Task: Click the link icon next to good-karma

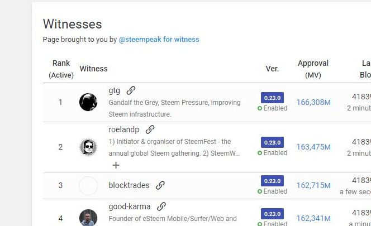Action: [161, 206]
